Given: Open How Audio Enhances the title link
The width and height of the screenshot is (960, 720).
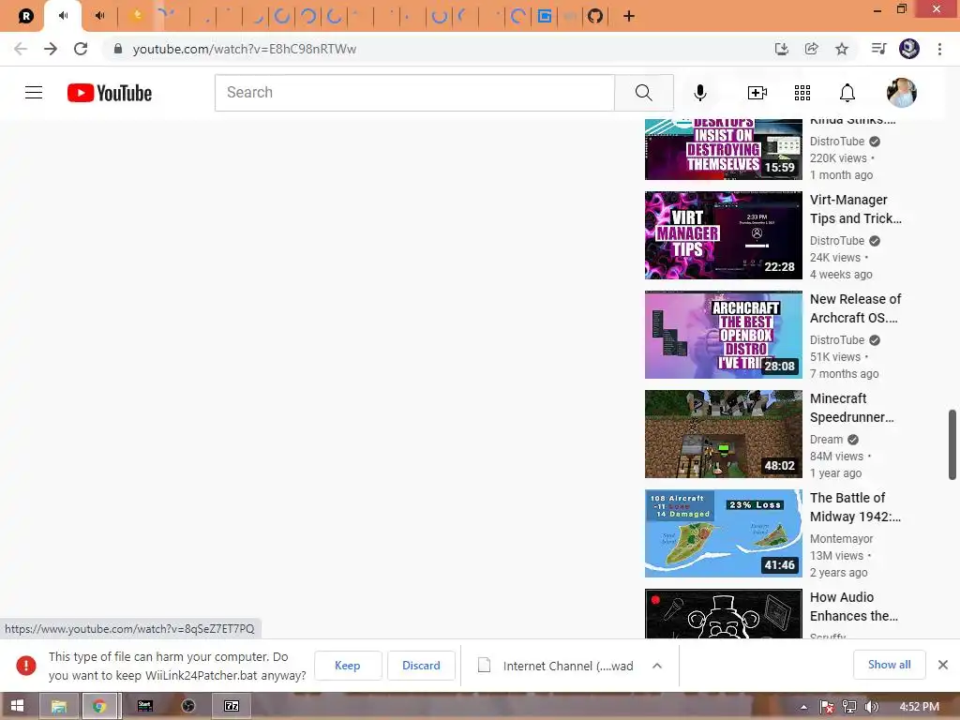Looking at the screenshot, I should click(x=853, y=607).
